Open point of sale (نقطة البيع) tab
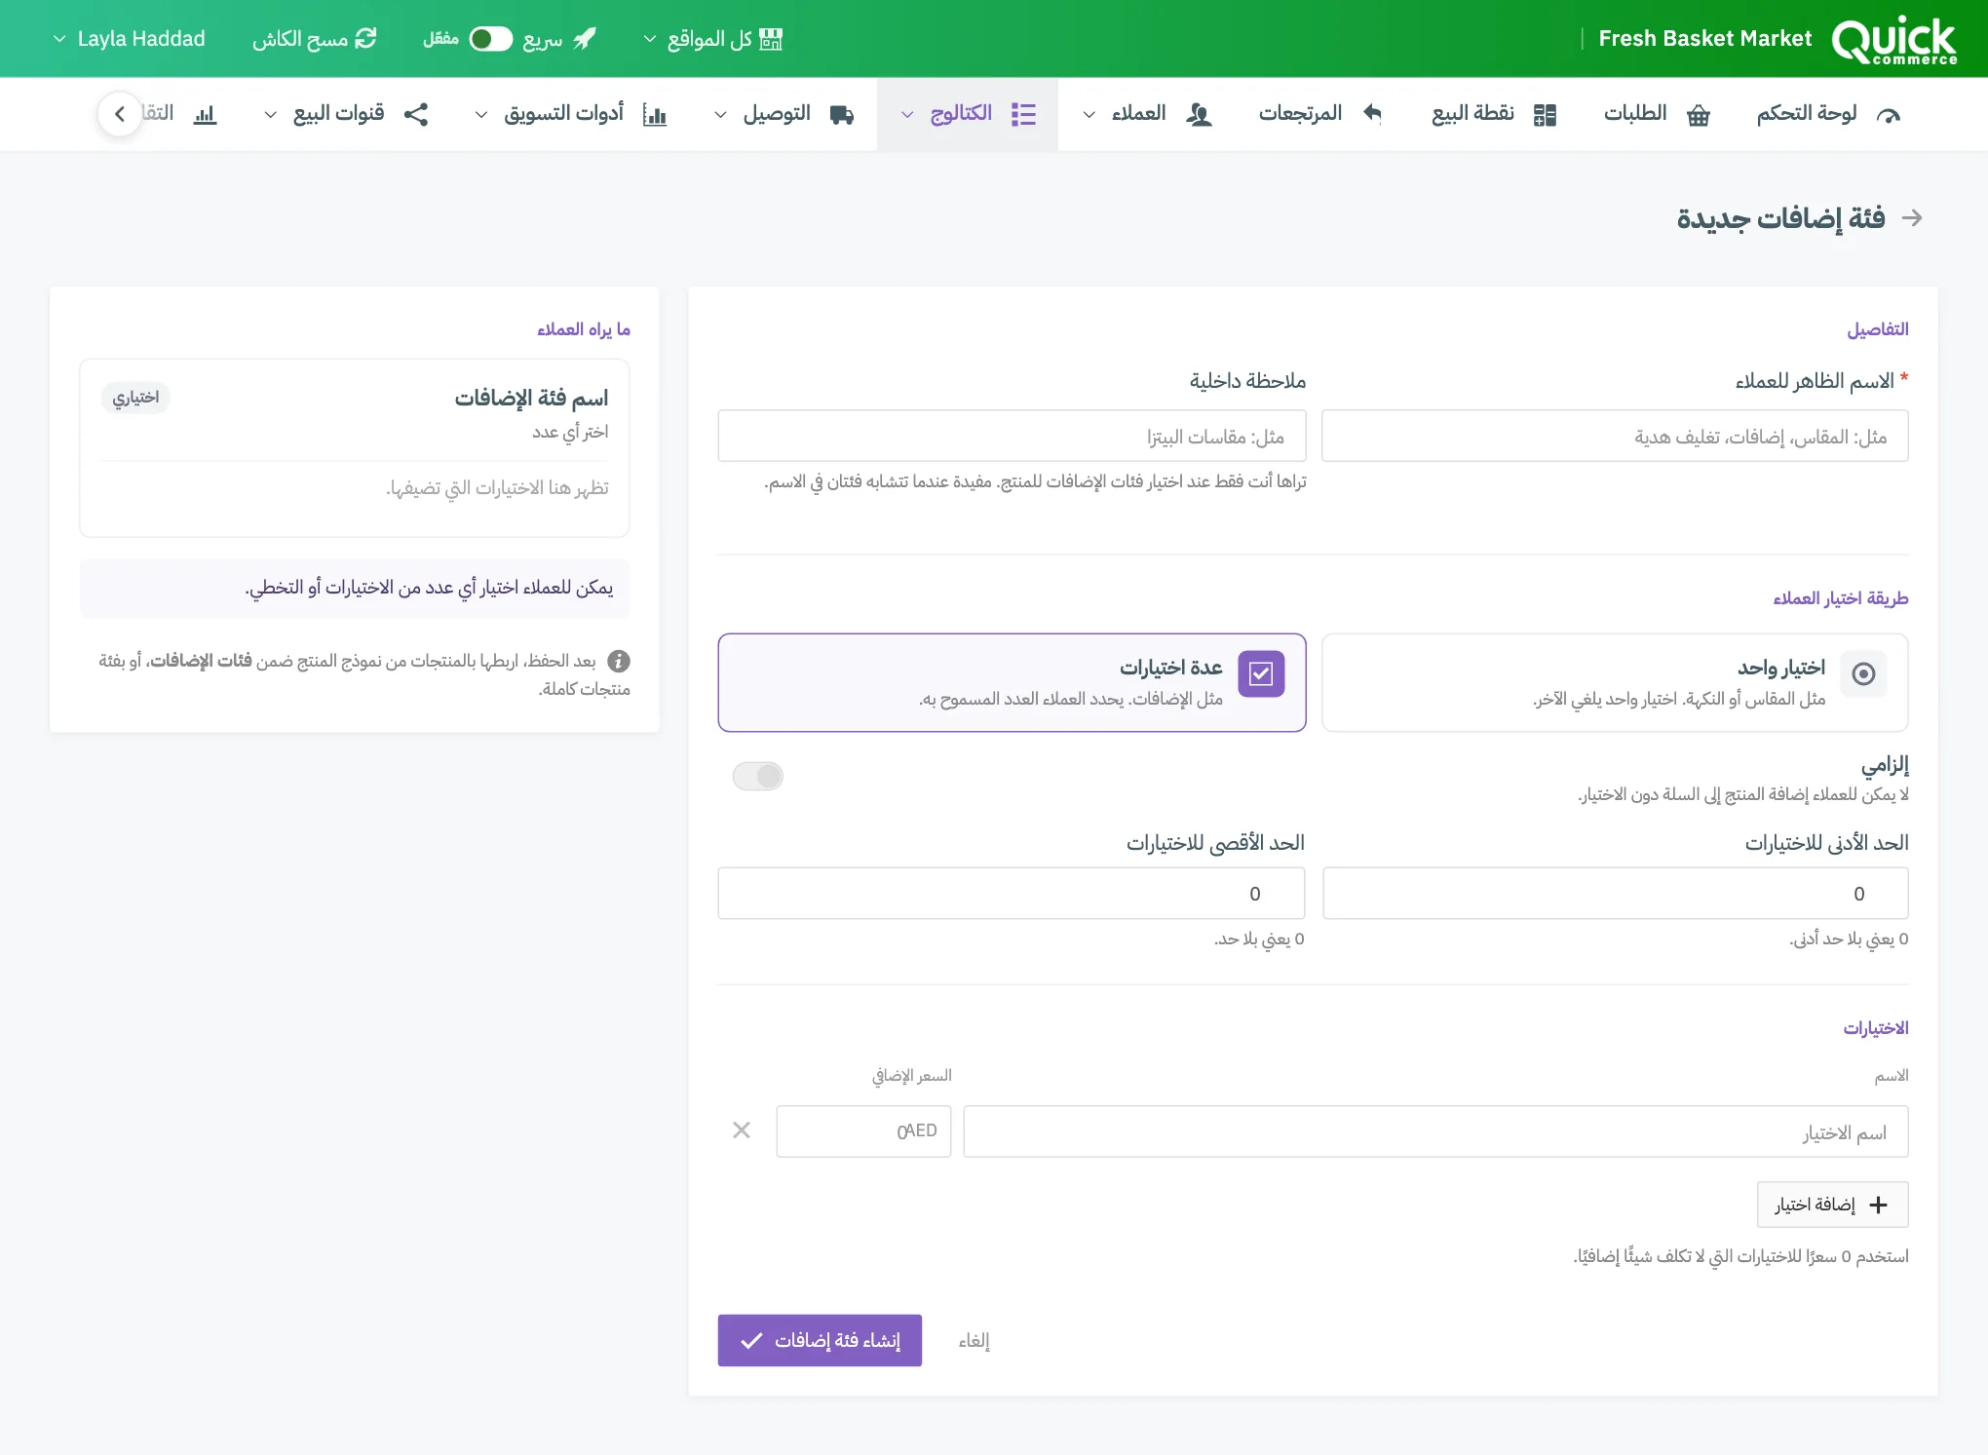Image resolution: width=1988 pixels, height=1455 pixels. click(1494, 115)
